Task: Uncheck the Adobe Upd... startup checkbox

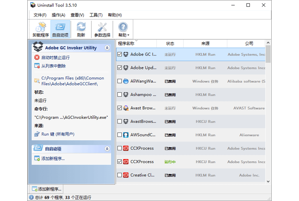Action: (x=120, y=68)
